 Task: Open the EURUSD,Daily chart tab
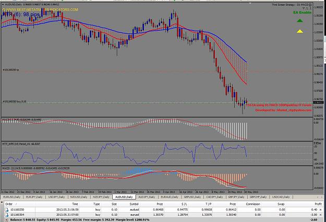point(11,197)
